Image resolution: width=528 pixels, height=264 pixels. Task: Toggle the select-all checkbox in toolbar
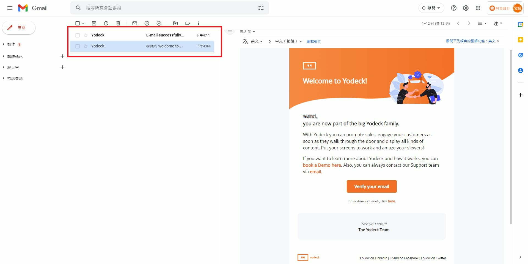click(78, 23)
